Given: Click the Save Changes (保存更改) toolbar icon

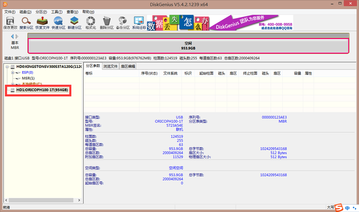Looking at the screenshot, I should click(x=10, y=23).
